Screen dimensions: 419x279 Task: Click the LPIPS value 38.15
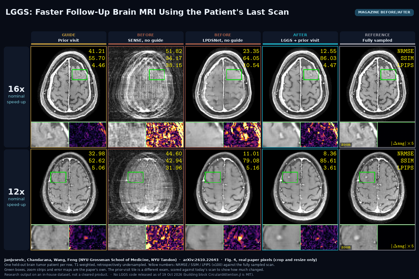pos(174,65)
